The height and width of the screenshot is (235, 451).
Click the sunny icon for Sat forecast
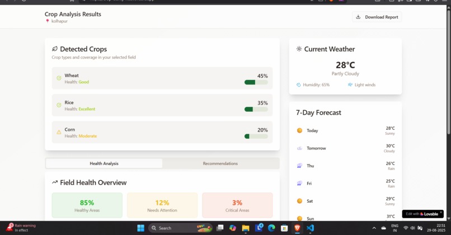click(x=299, y=201)
